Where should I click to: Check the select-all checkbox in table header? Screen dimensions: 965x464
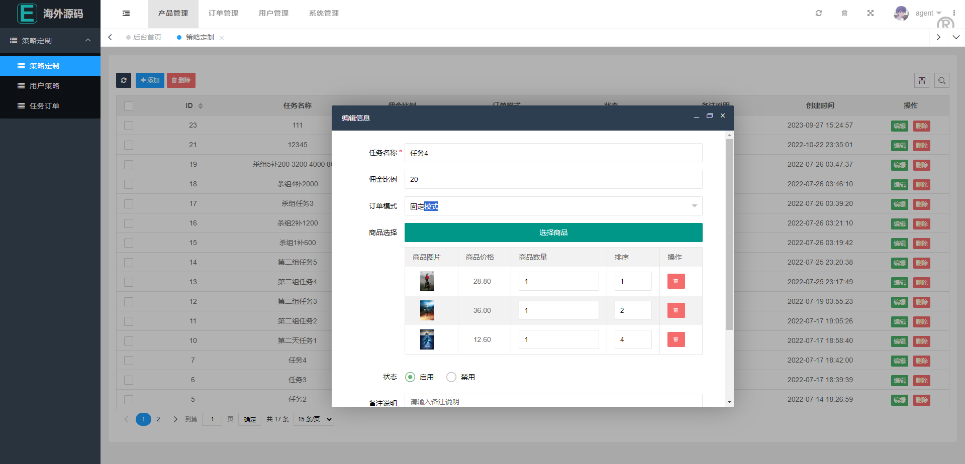point(129,106)
